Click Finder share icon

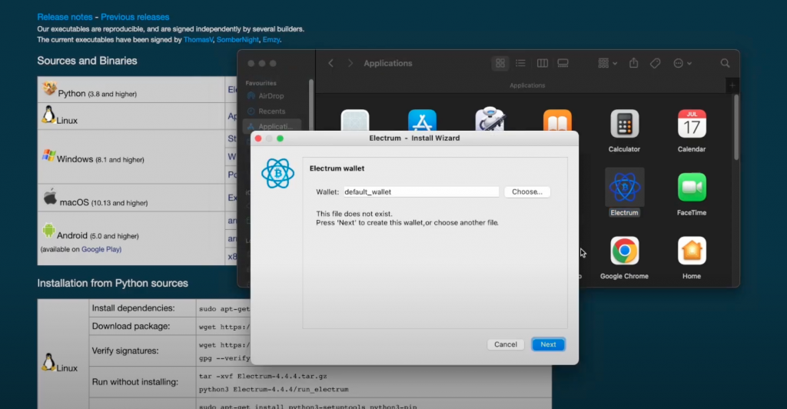(x=634, y=63)
